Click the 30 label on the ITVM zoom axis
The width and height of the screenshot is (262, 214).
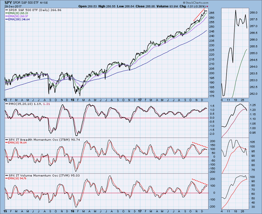point(253,207)
